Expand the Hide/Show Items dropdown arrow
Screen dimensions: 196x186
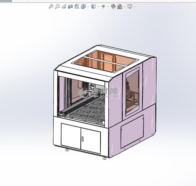pyautogui.click(x=108, y=6)
